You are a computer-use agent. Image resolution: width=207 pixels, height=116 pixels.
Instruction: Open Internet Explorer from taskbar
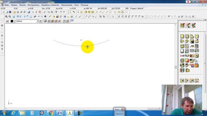(14, 113)
